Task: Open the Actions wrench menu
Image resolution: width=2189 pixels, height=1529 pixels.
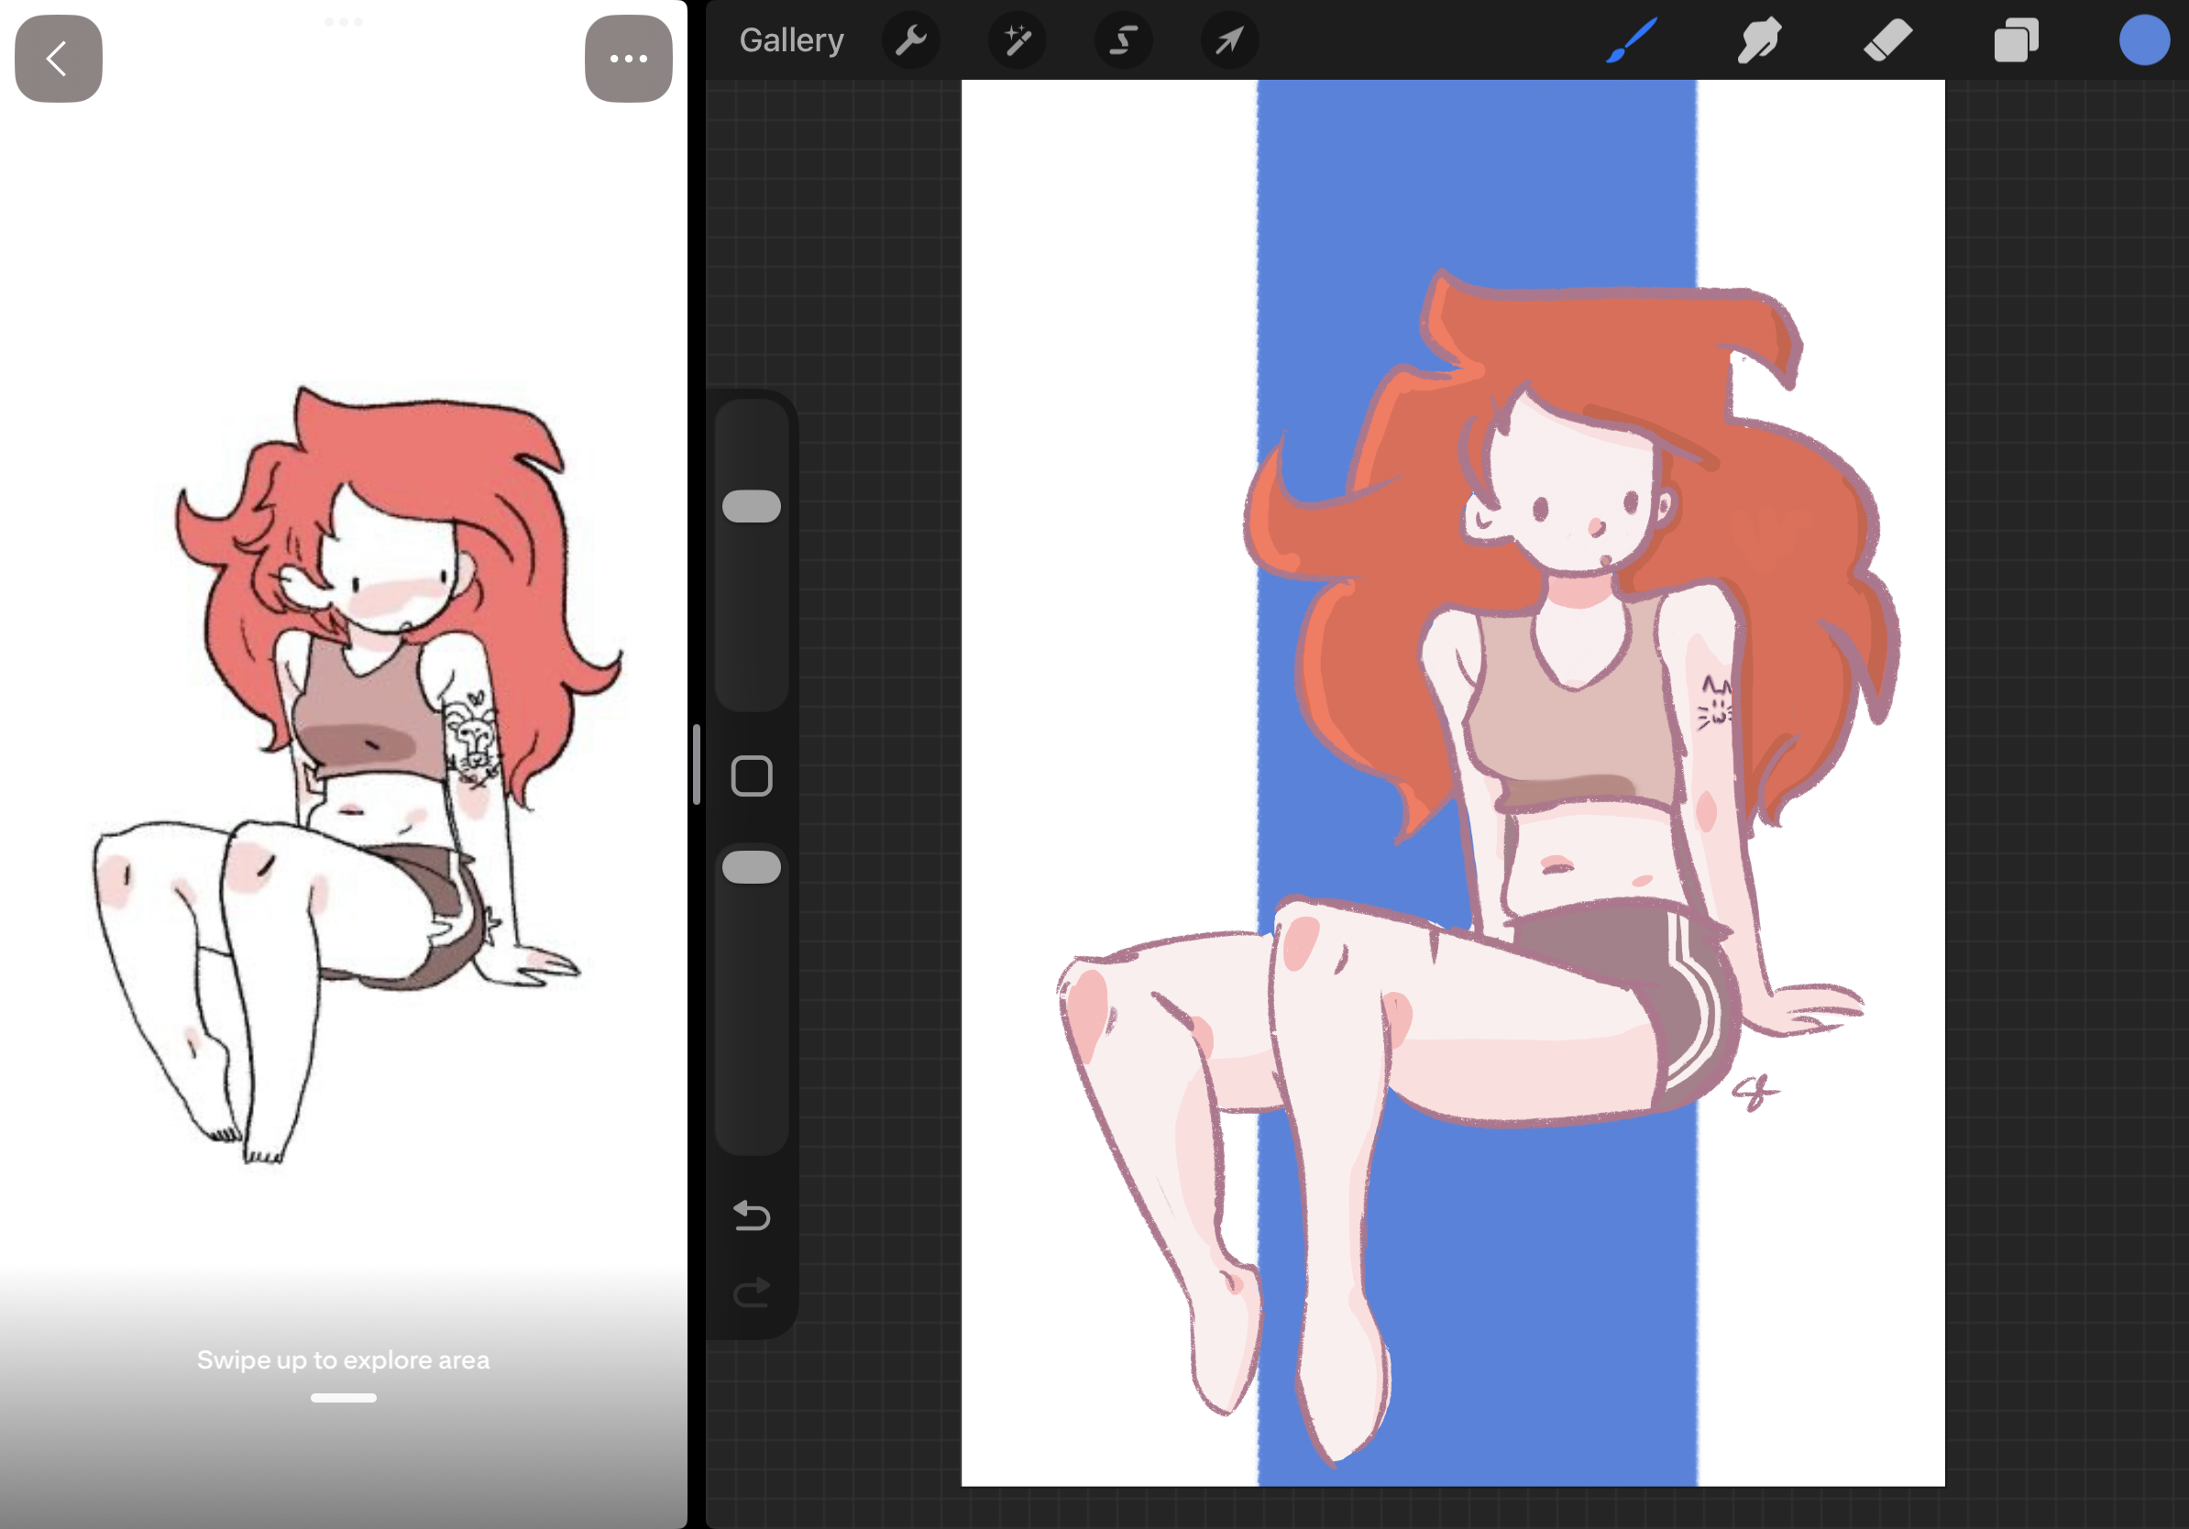Action: click(x=910, y=40)
